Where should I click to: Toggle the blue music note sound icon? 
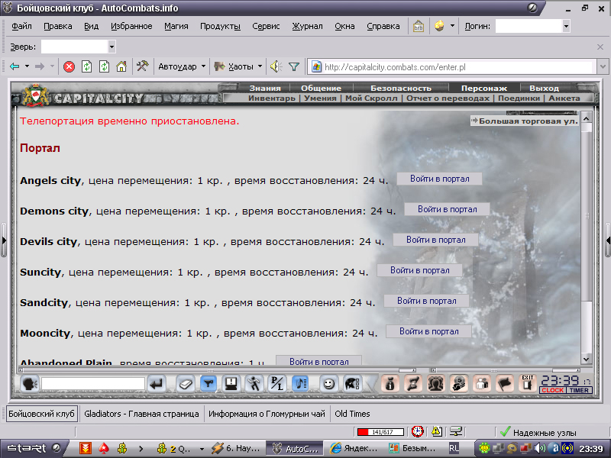pos(300,384)
